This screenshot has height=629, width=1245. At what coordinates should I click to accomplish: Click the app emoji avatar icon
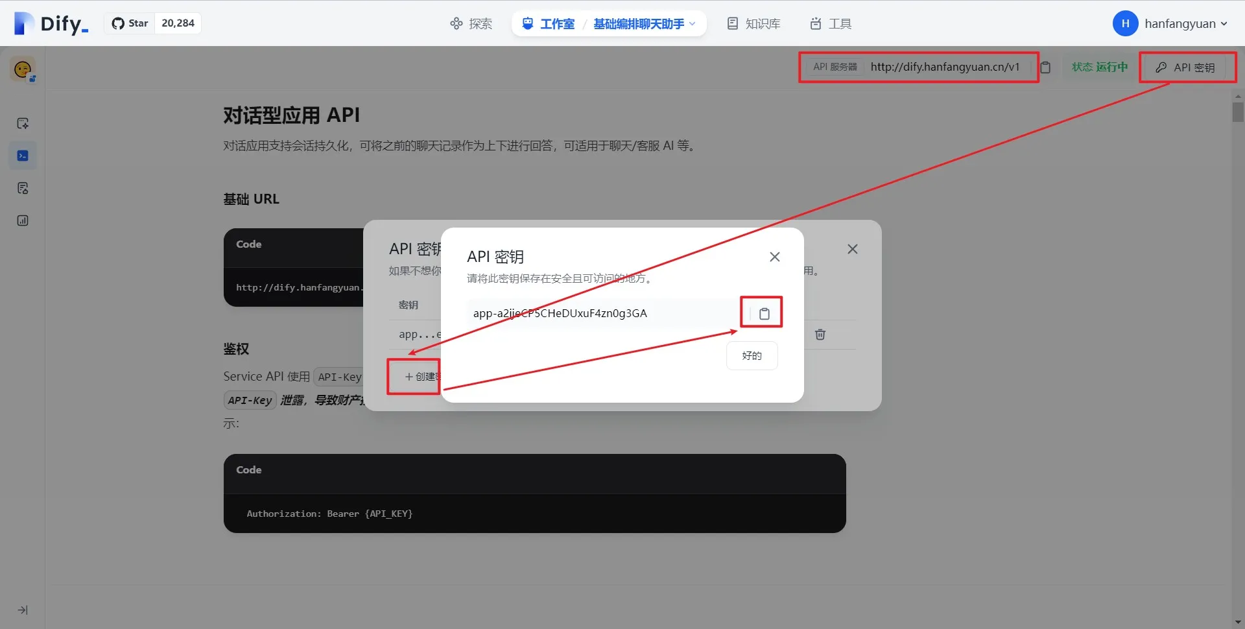pyautogui.click(x=23, y=69)
